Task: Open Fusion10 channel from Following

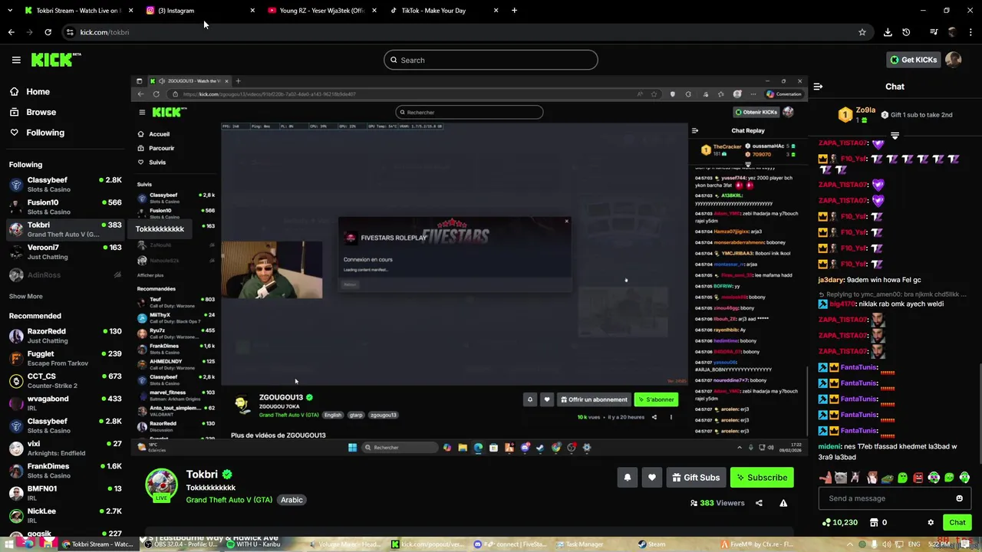Action: 65,207
